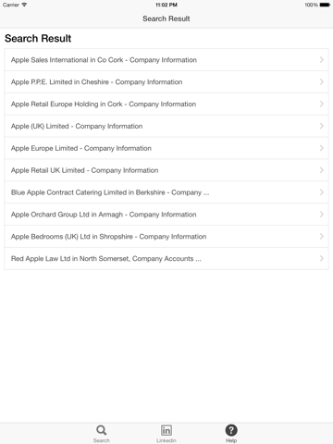Tap the chevron next to Apple (UK) Limited

[322, 126]
